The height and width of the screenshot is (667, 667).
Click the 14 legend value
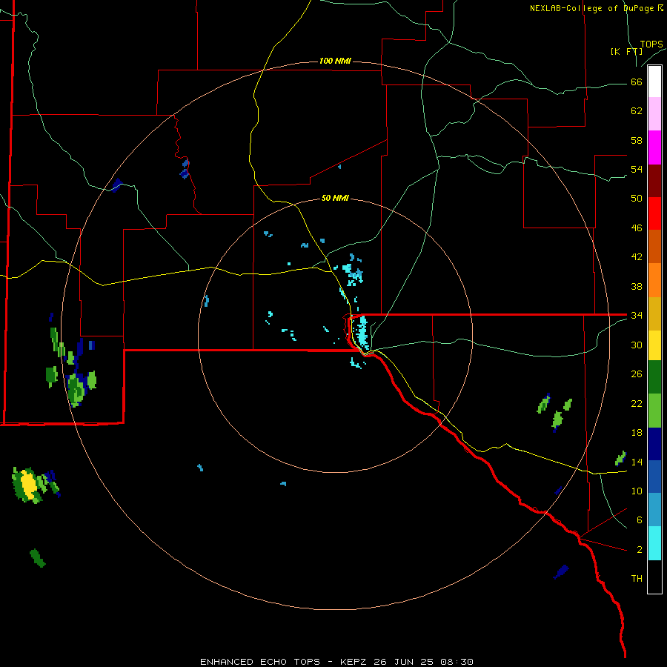tap(637, 462)
